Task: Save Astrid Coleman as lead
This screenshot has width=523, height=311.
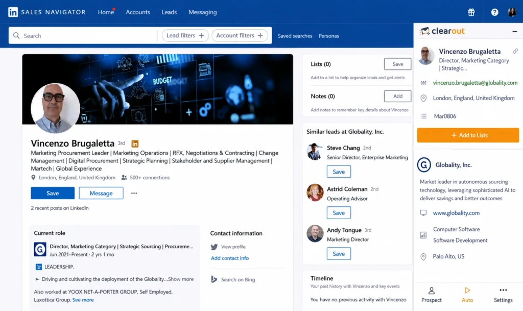Action: 339,212
